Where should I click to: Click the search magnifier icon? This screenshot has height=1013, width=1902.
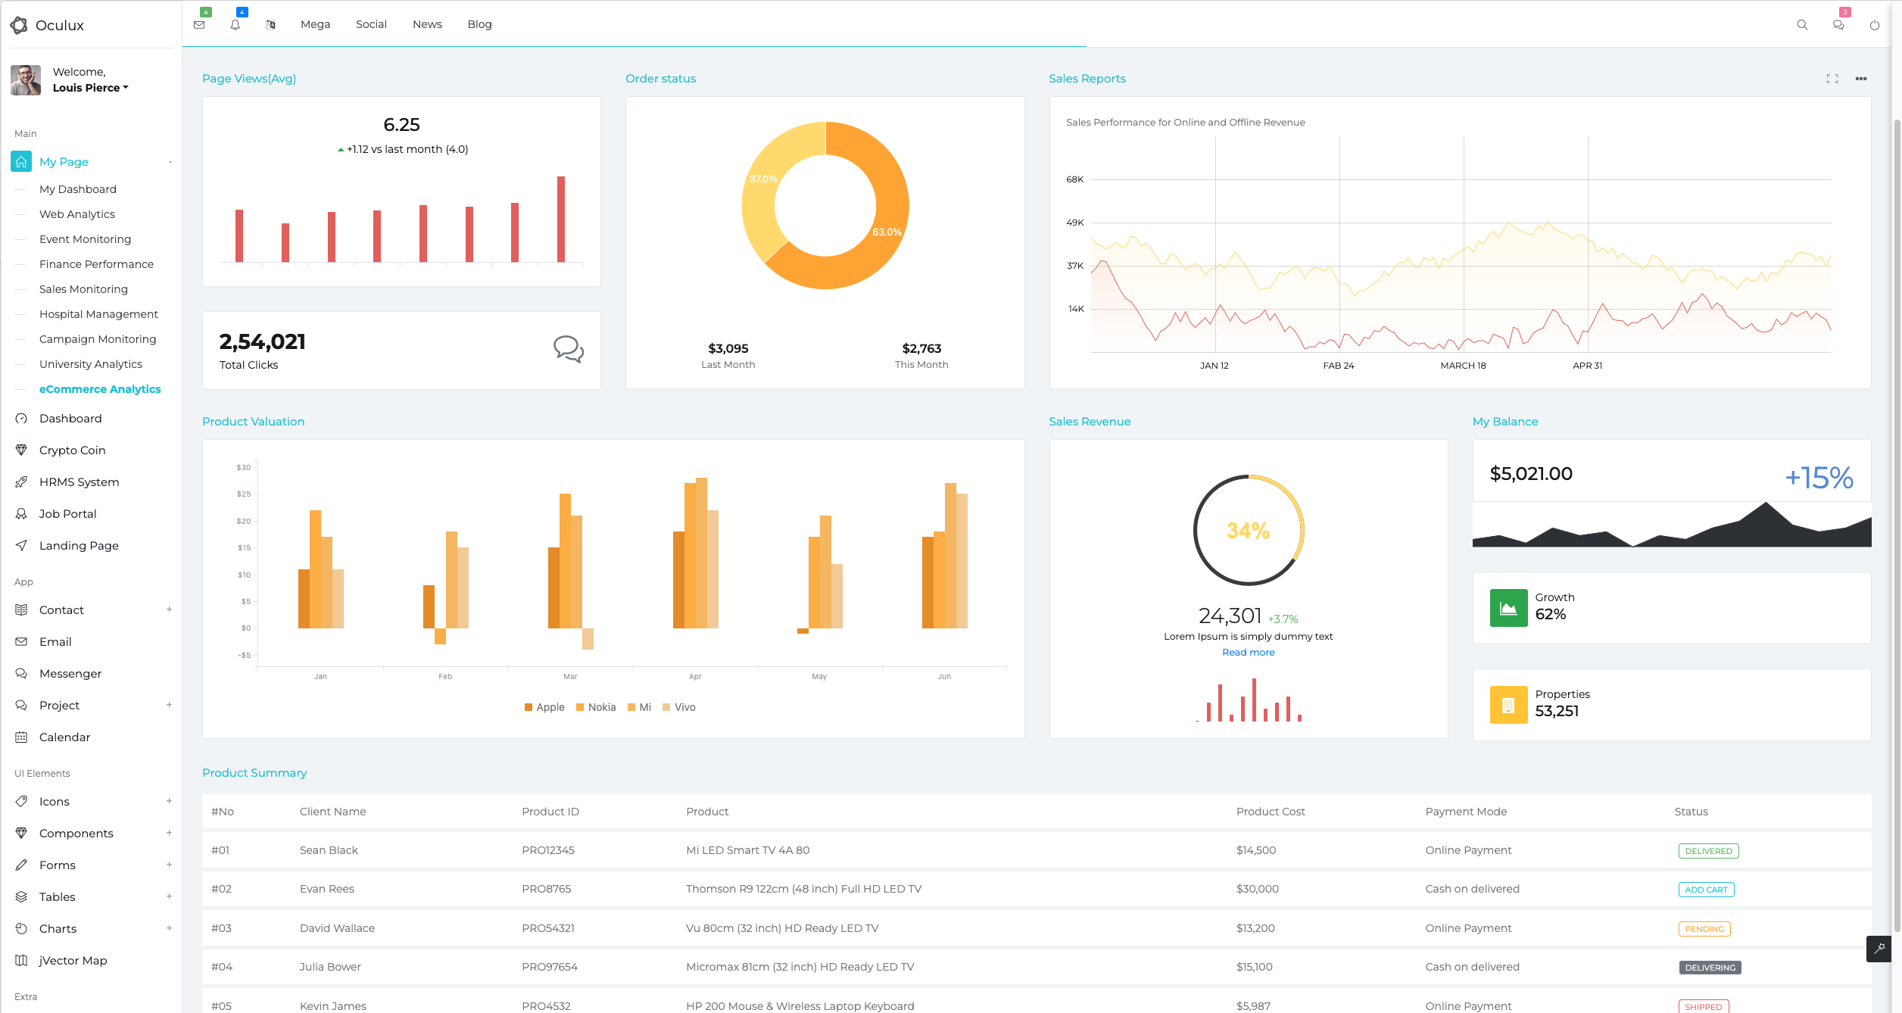(x=1802, y=25)
